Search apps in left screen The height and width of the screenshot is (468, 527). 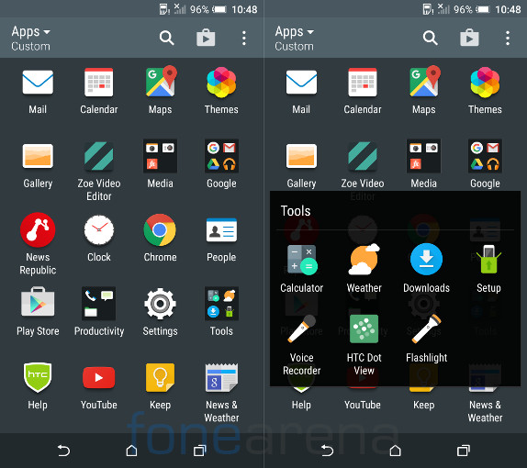coord(166,38)
